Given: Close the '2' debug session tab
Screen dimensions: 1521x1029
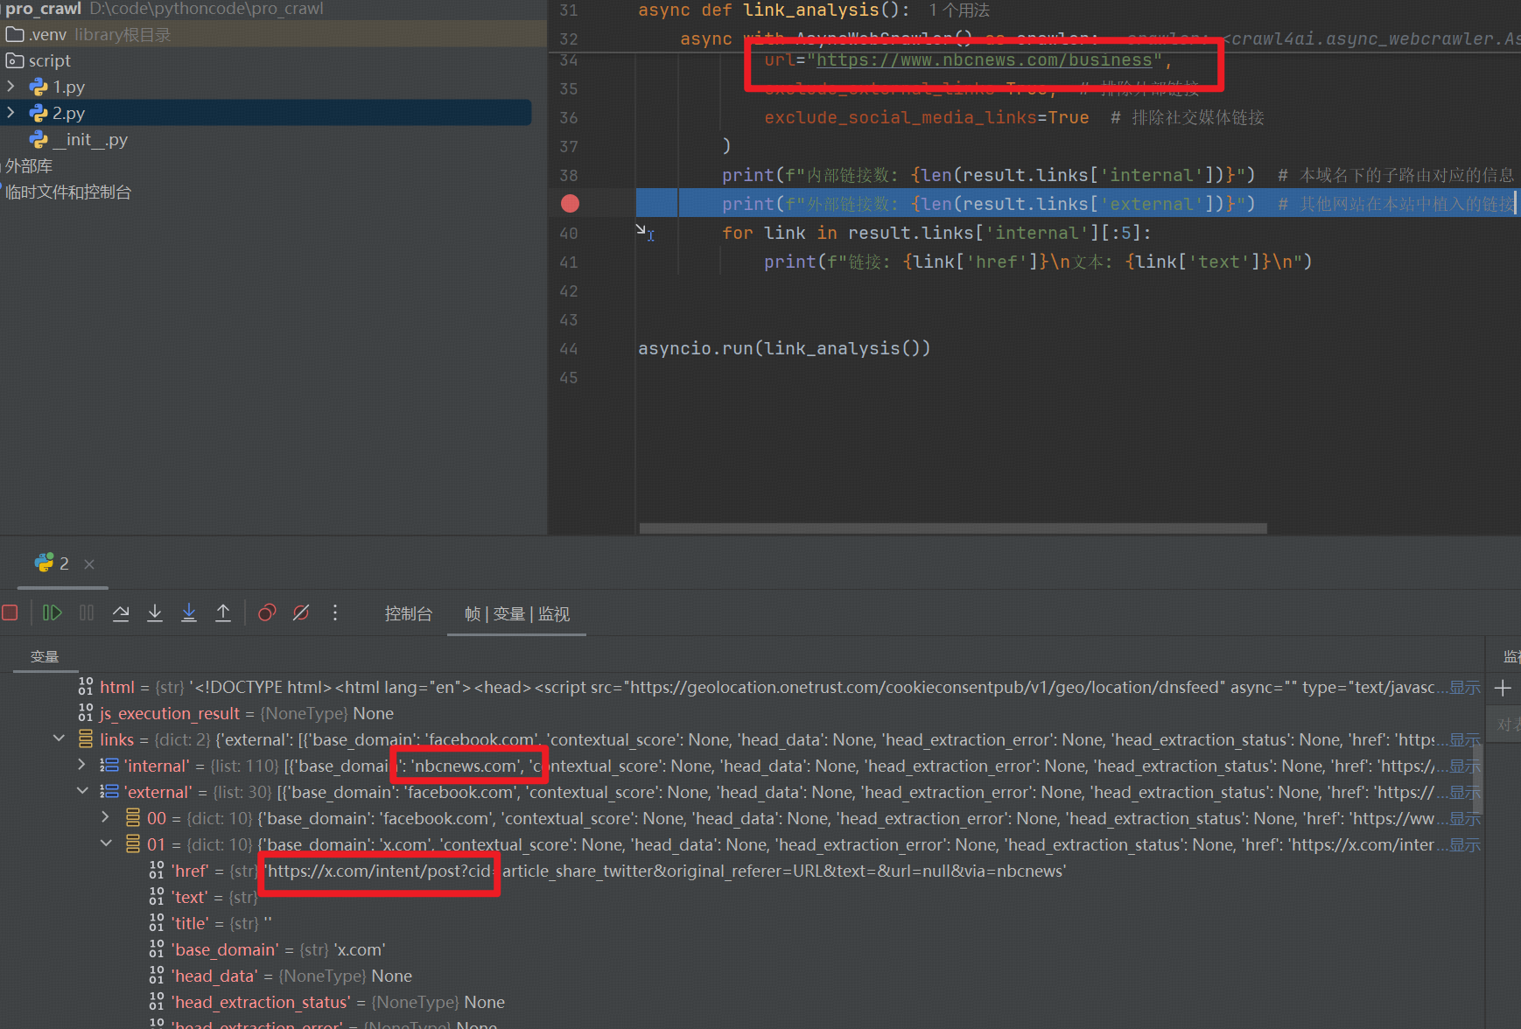Looking at the screenshot, I should point(89,564).
